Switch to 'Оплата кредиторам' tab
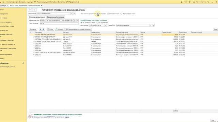The width and height of the screenshot is (218, 122). (37, 17)
